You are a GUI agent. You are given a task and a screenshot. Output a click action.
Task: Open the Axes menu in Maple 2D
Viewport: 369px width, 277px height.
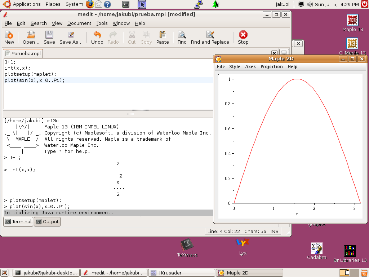pyautogui.click(x=250, y=67)
